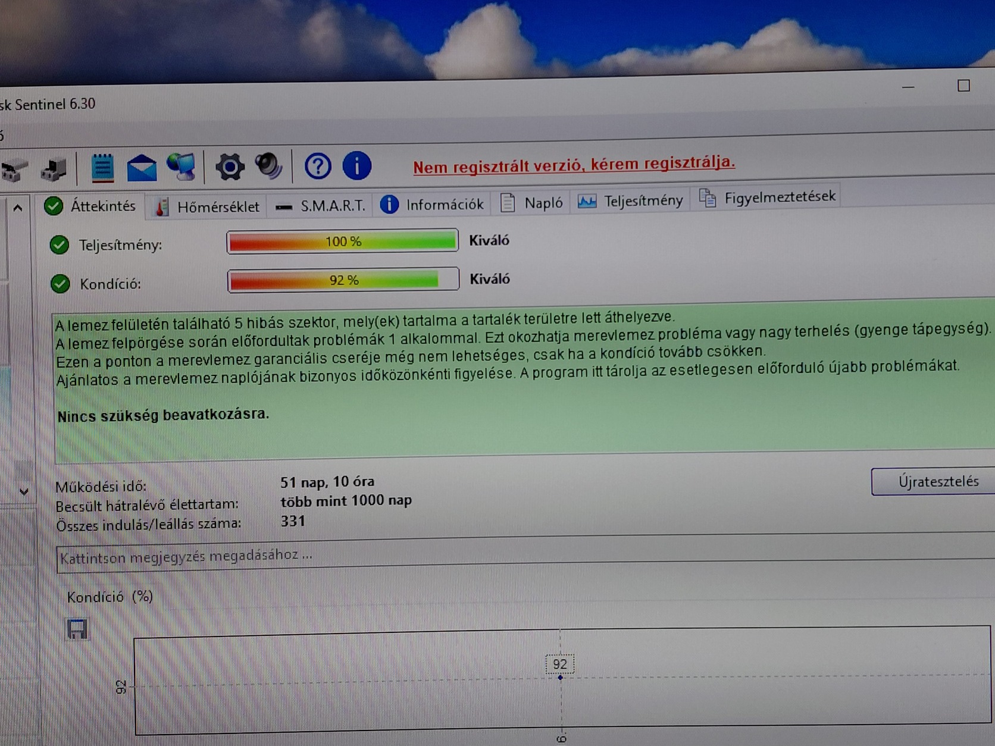
Task: Click the green check icon beside Kondíció:
Action: coord(60,284)
